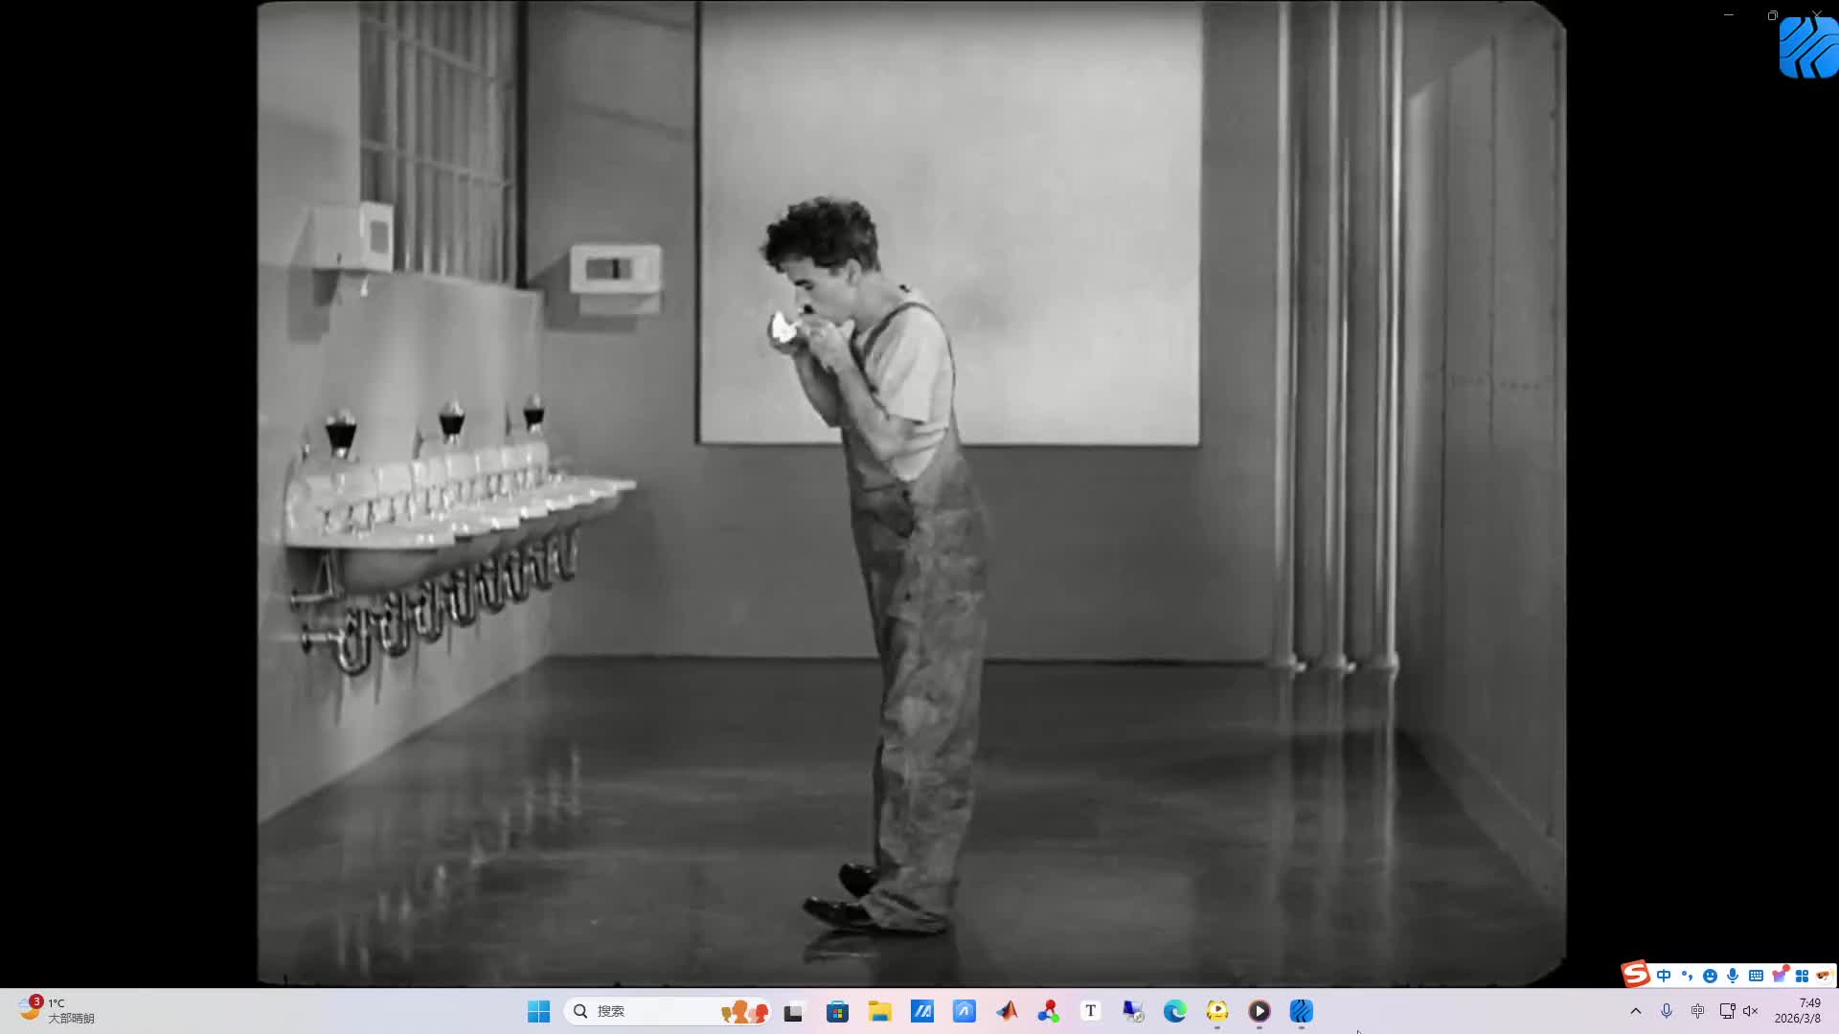The width and height of the screenshot is (1839, 1034).
Task: Open the weather widget showing 1°C
Action: point(57,1011)
